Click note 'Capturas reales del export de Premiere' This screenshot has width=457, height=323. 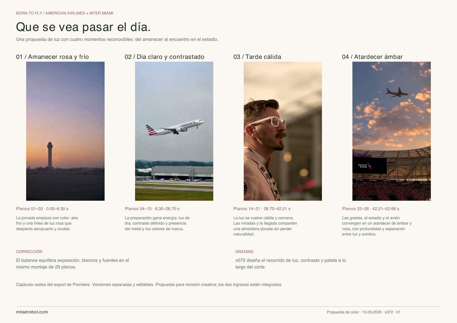(x=149, y=285)
